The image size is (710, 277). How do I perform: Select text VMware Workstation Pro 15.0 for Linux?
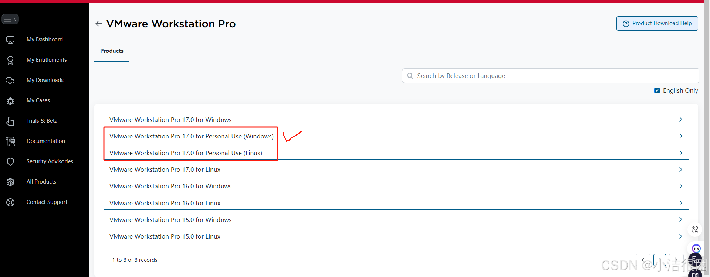[165, 236]
